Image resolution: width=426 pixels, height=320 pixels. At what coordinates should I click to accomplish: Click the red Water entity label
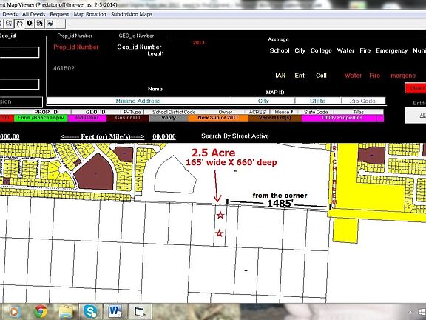(x=353, y=76)
